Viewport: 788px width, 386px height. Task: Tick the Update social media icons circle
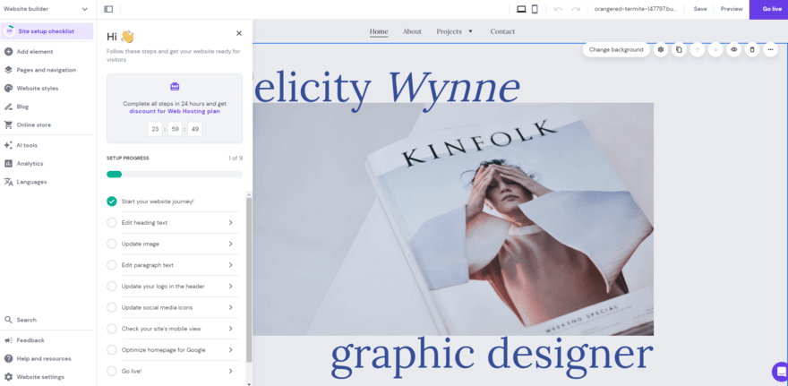(x=112, y=307)
